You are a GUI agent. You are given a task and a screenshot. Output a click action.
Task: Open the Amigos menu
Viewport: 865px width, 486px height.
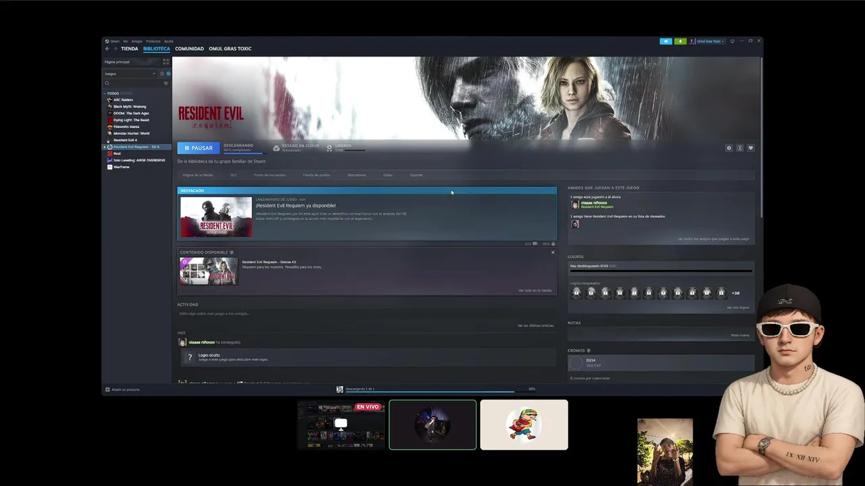[137, 41]
